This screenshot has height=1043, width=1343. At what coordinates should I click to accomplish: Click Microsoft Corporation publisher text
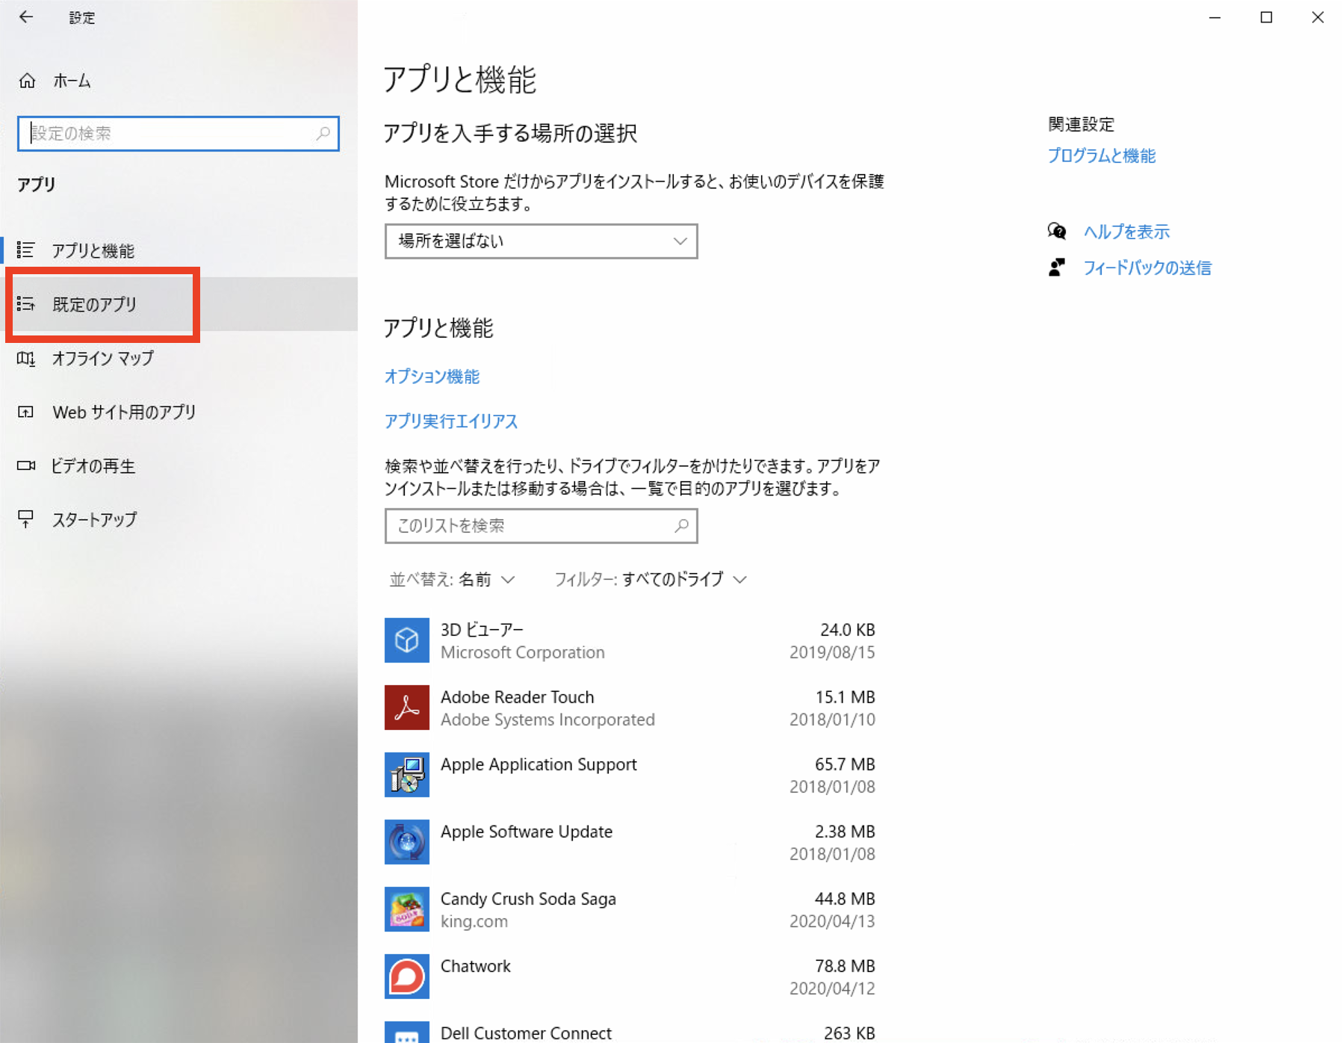pyautogui.click(x=523, y=653)
